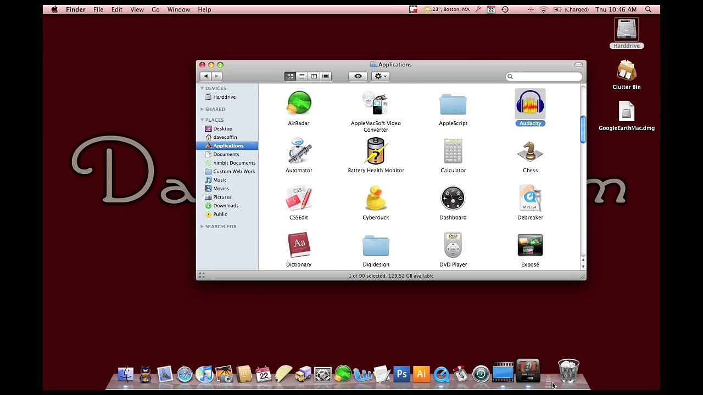This screenshot has height=395, width=703.
Task: Open QuickTime Player in the Dock
Action: click(x=441, y=374)
